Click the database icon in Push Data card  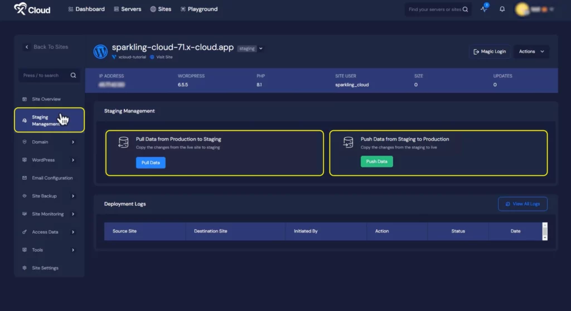[348, 142]
